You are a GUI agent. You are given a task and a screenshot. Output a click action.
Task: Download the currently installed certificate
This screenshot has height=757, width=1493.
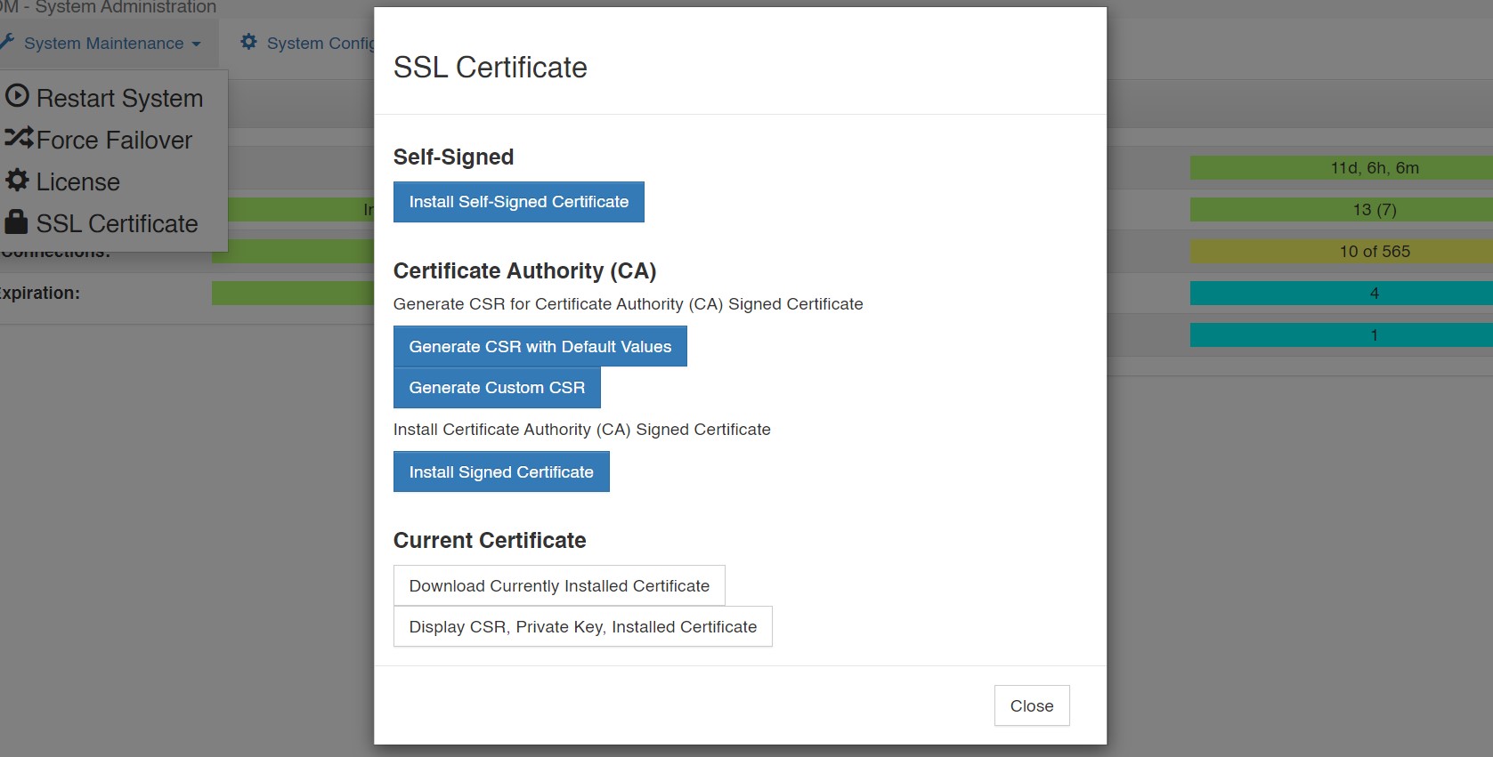tap(559, 585)
